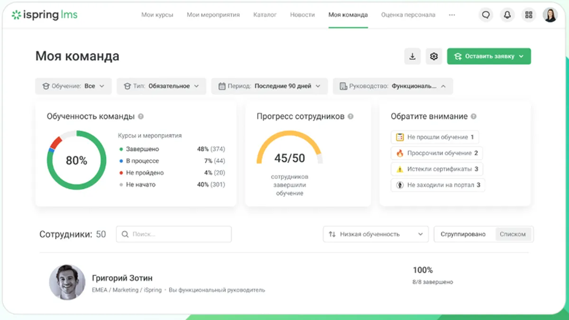Click the person icon on Не заходили на портал

[400, 185]
